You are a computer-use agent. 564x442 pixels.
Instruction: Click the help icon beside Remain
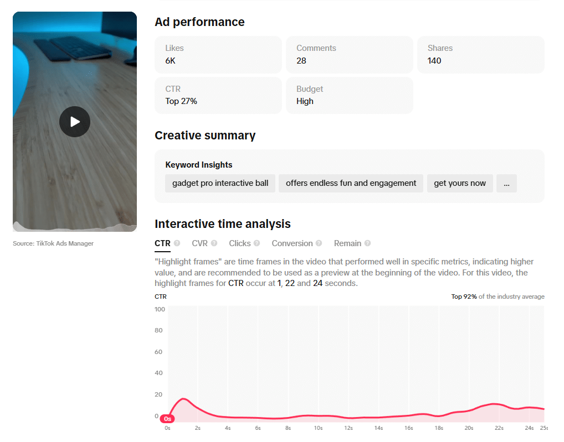click(368, 243)
